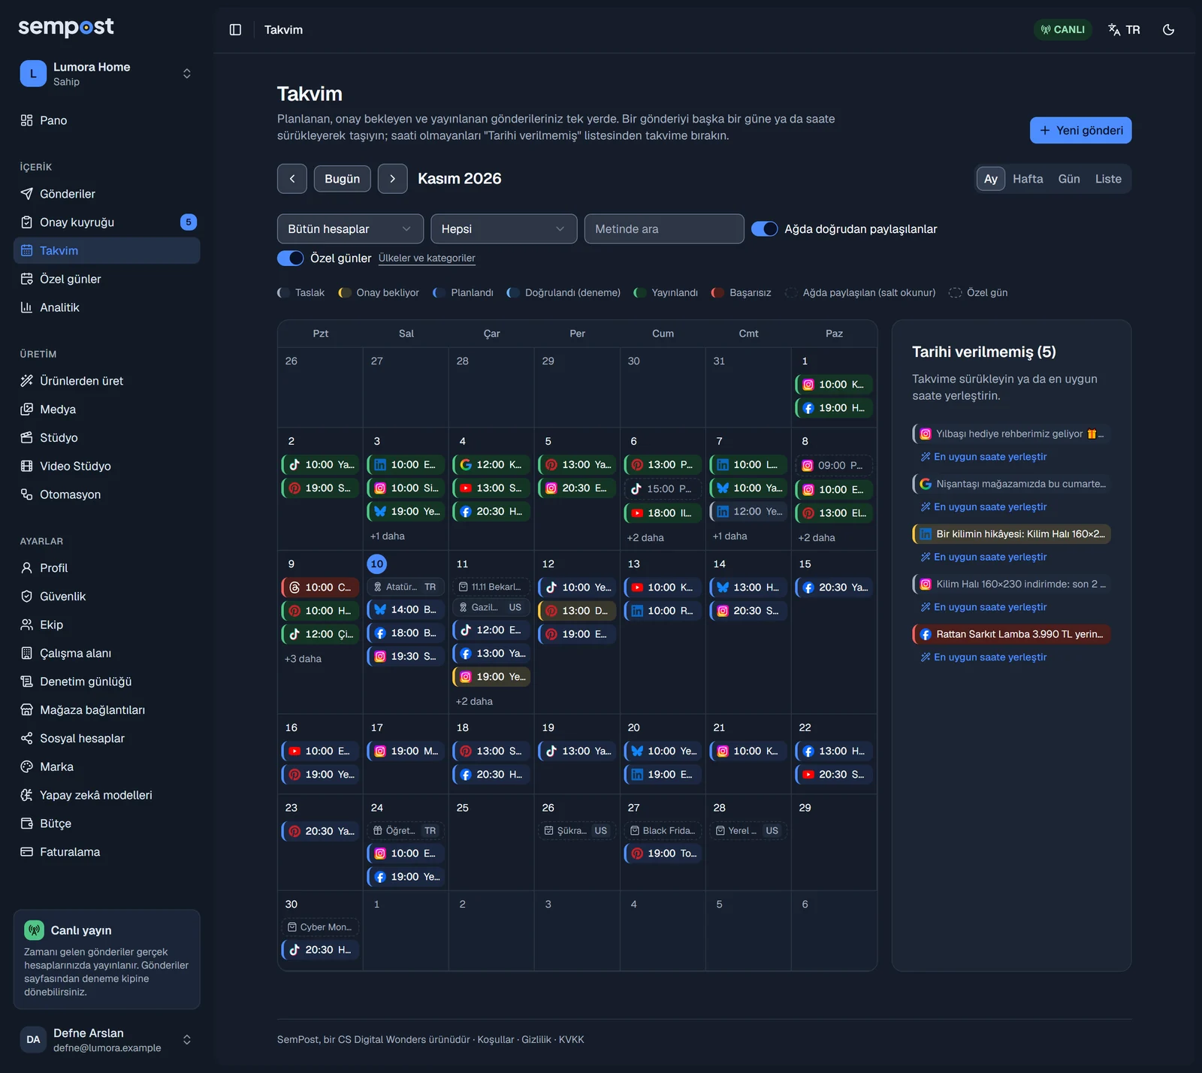Select the Ay view tab
The height and width of the screenshot is (1073, 1202).
tap(991, 179)
